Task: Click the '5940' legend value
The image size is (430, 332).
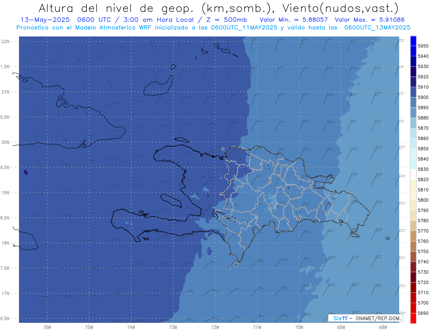Action: coord(423,56)
